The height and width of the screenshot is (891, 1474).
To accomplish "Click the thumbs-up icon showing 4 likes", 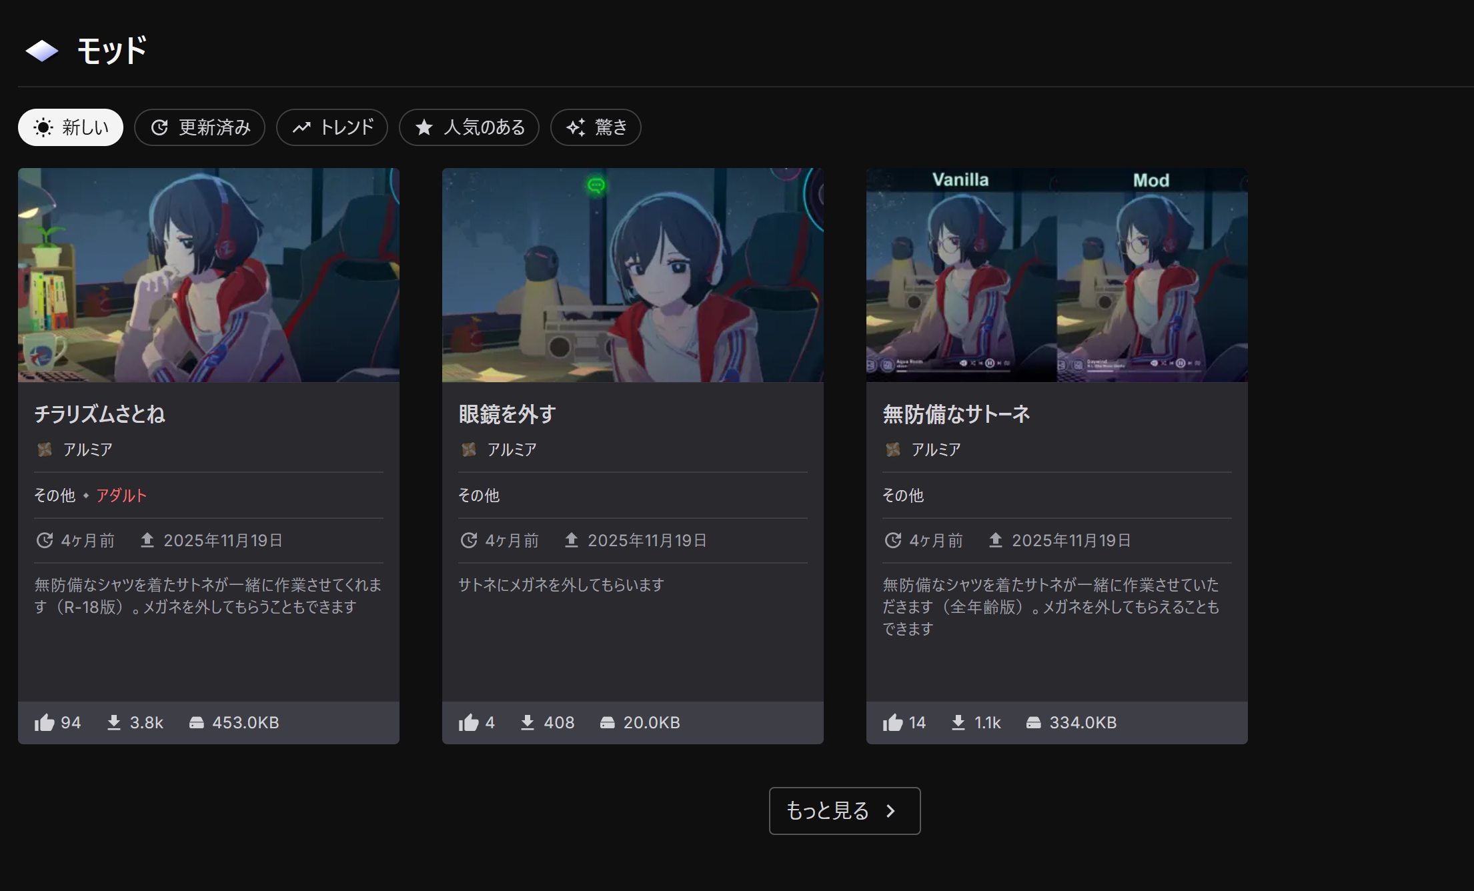I will click(469, 722).
